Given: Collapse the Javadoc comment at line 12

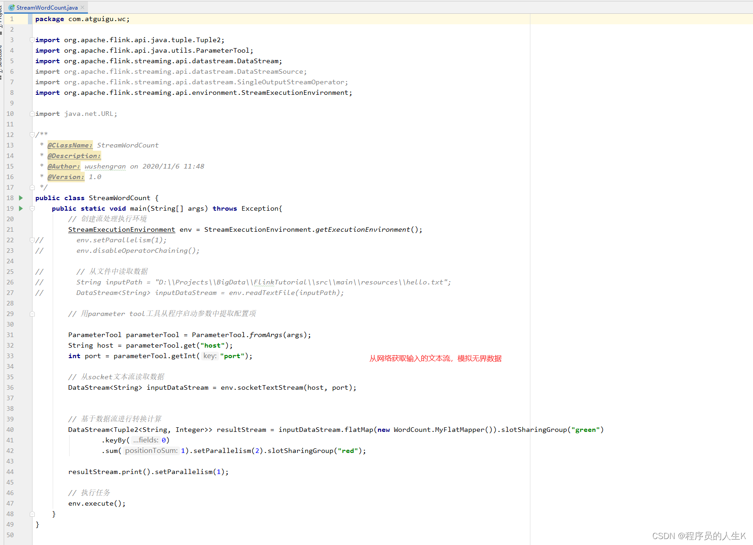Looking at the screenshot, I should point(32,135).
